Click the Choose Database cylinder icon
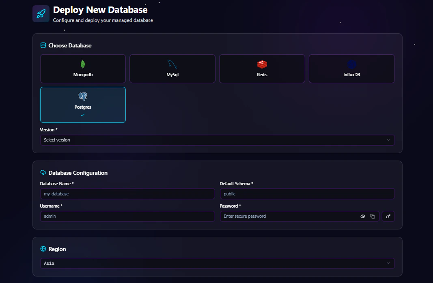The width and height of the screenshot is (433, 283). (x=43, y=45)
